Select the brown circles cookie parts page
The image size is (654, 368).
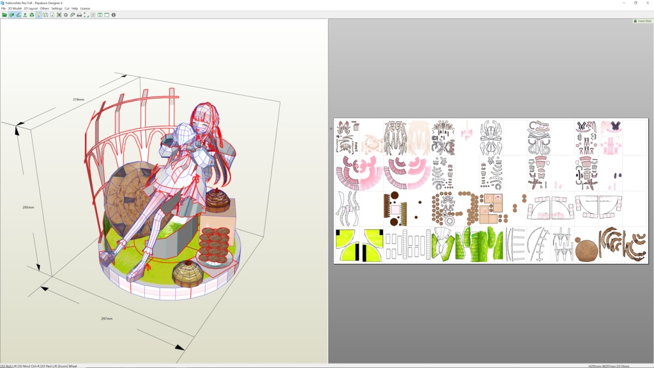coord(455,209)
